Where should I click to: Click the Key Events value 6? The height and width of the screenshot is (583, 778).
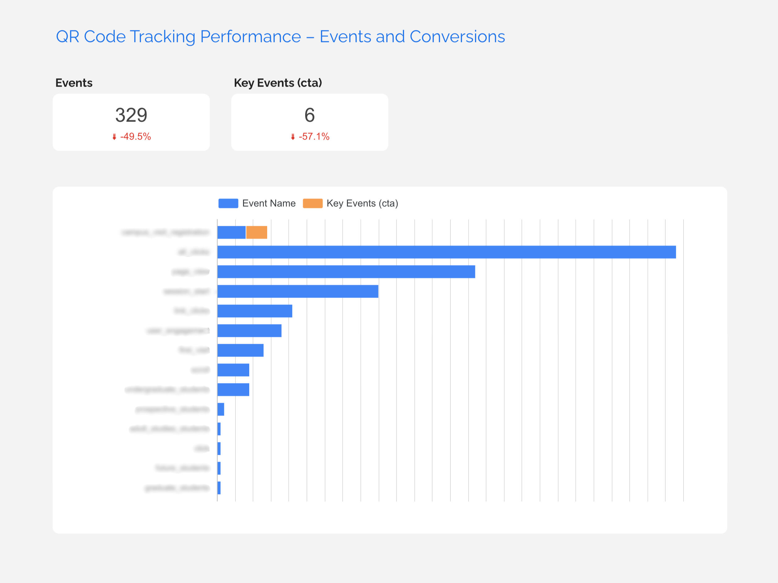tap(310, 115)
